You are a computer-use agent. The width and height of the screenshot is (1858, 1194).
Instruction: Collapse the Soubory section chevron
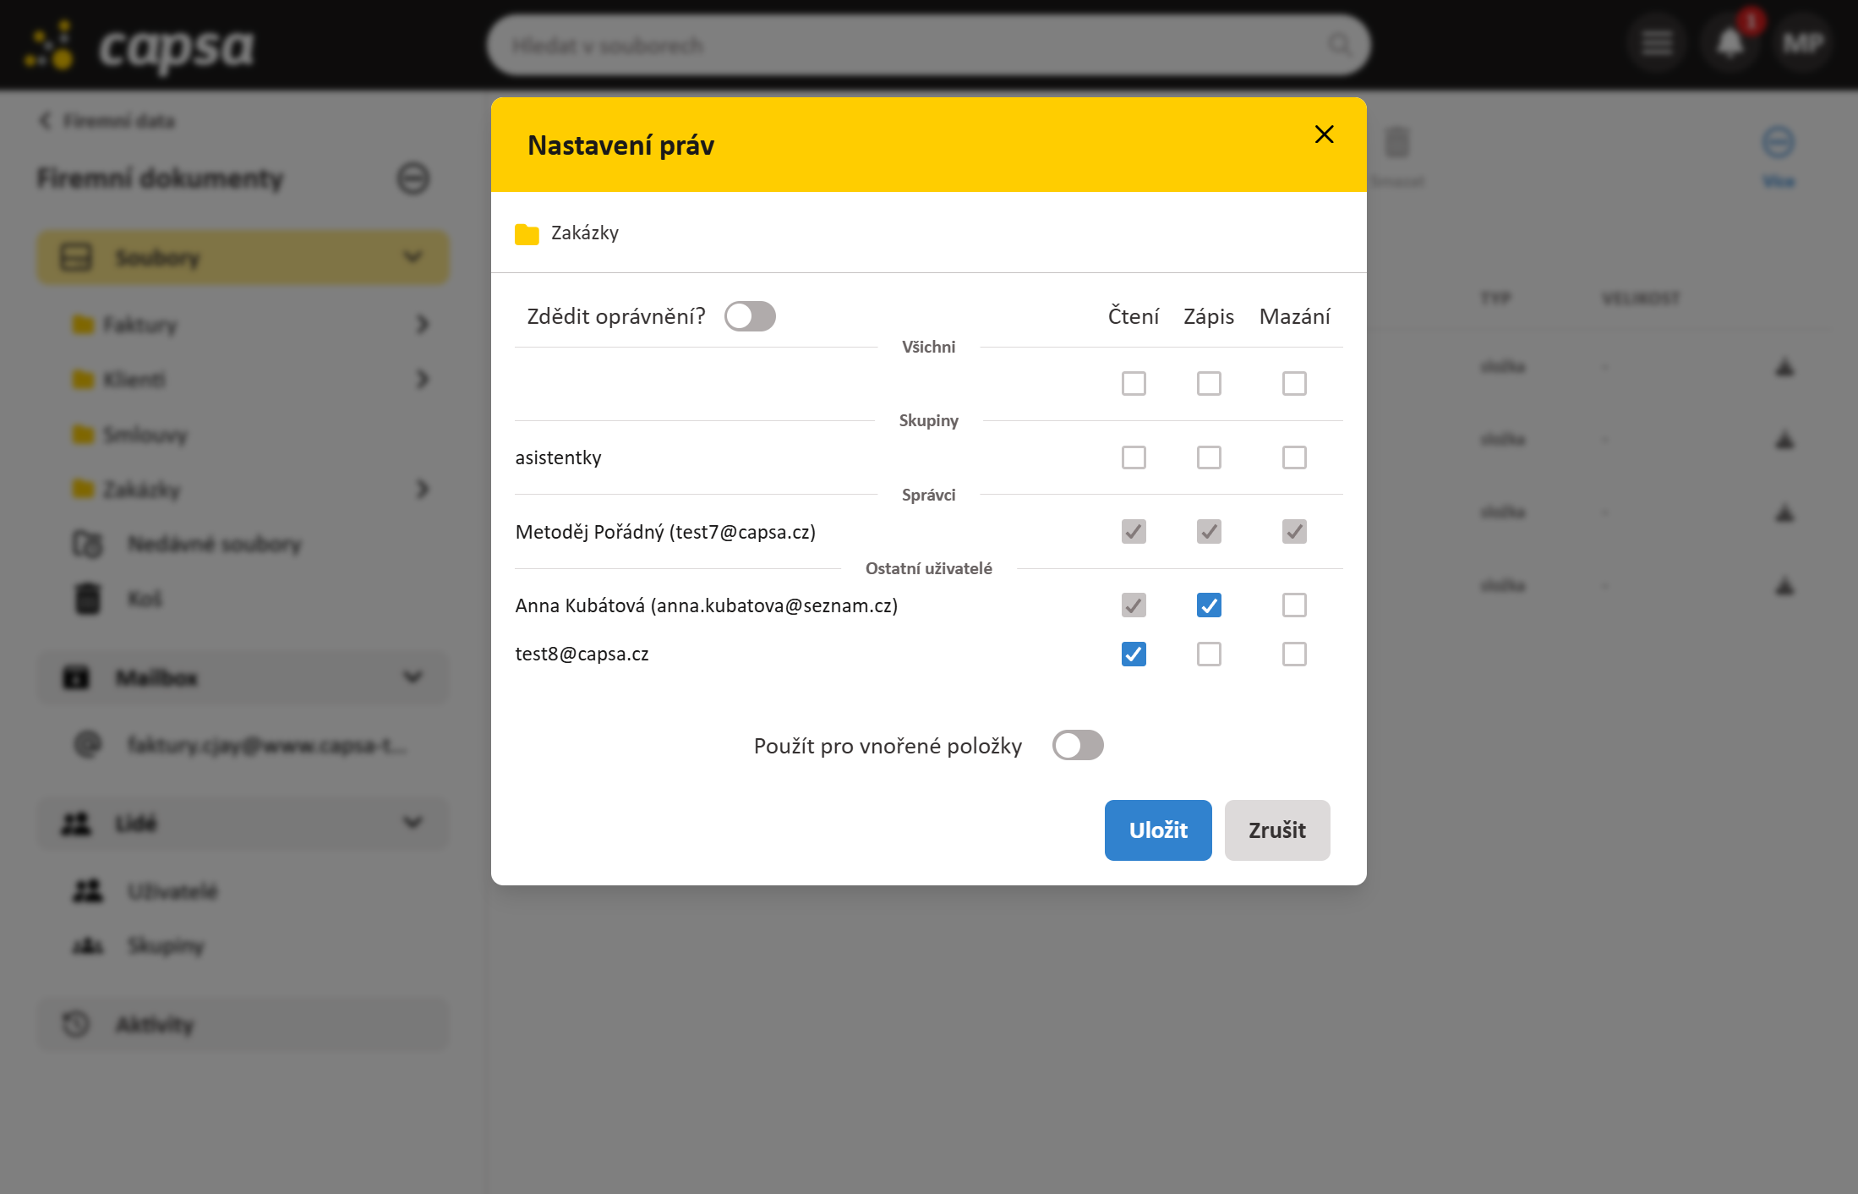[x=413, y=257]
